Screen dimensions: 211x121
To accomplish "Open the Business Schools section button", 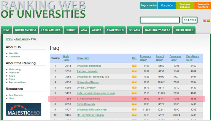I will pos(185,6).
